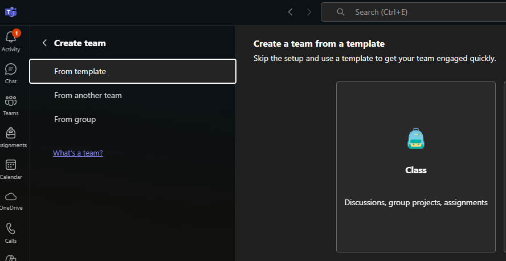Click the magnifier icon in search bar
Screen dimensions: 506x261
click(x=341, y=12)
